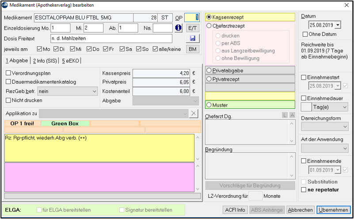Viewport: 354px width, 219px height.
Task: Check Ohne Datum checkbox
Action: pyautogui.click(x=305, y=34)
